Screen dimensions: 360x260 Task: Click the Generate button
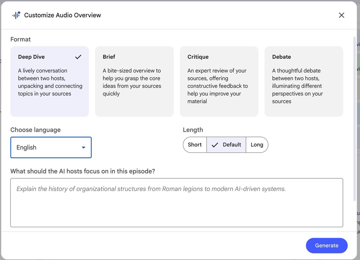(327, 246)
